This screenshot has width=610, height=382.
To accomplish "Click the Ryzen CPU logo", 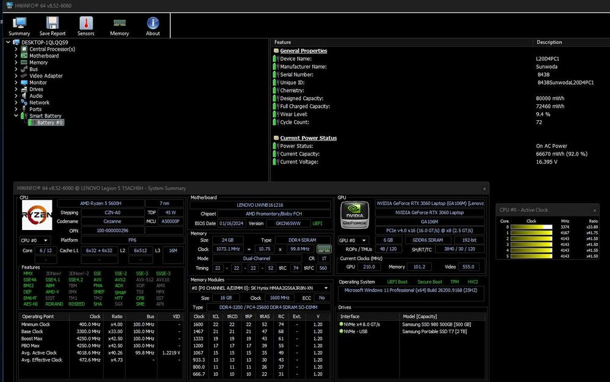I will 37,215.
